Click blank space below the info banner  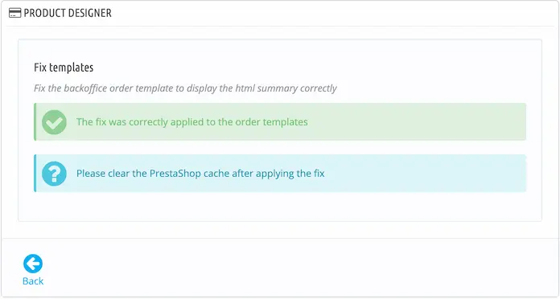[x=280, y=207]
